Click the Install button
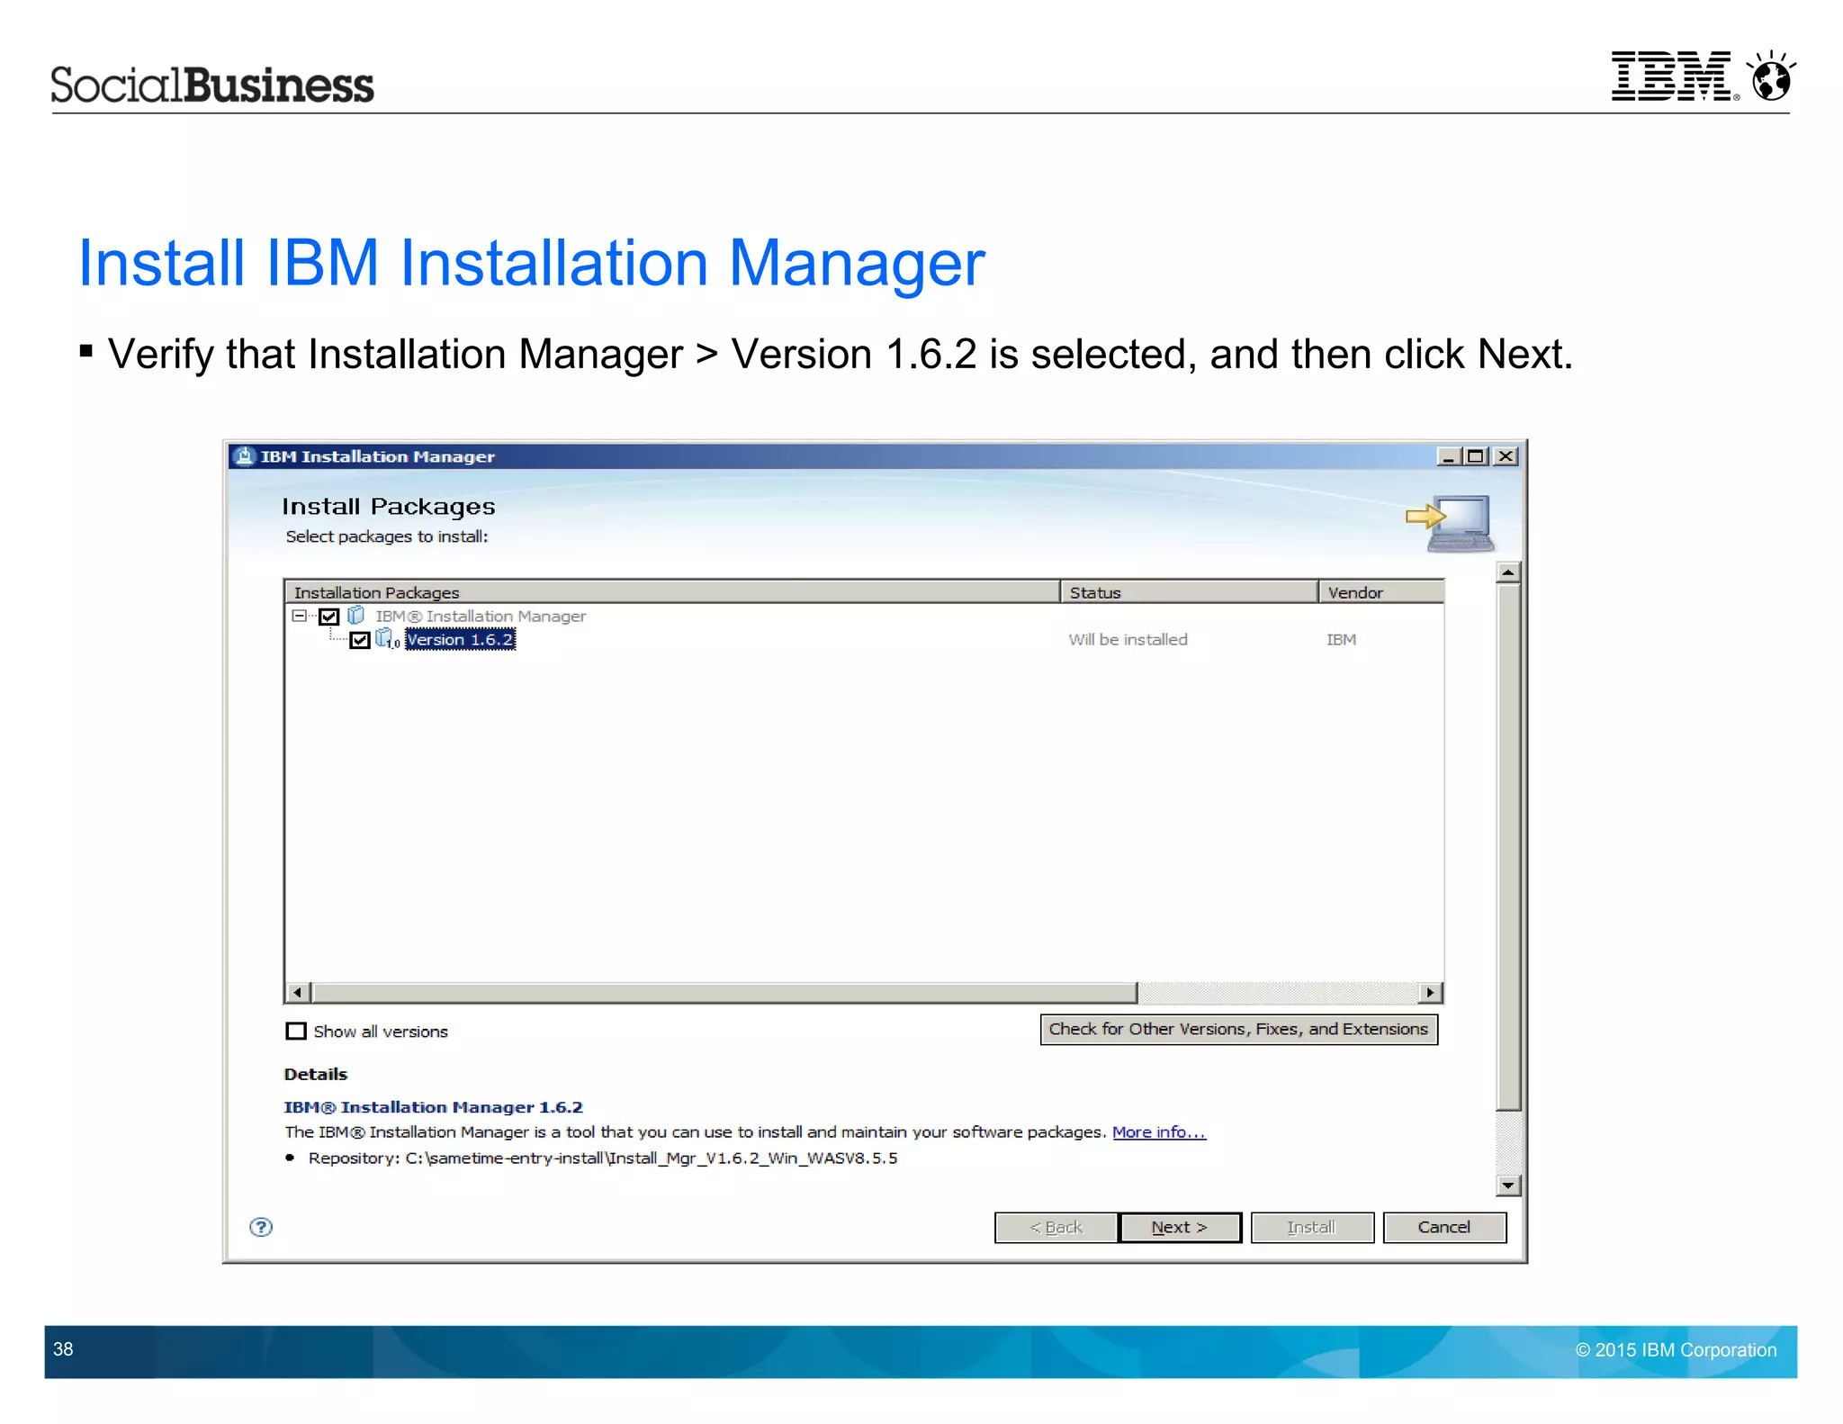Screen dimensions: 1843x1424 point(1312,1227)
